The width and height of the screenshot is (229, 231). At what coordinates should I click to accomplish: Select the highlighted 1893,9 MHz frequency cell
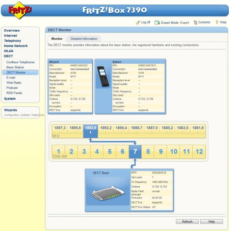point(91,131)
